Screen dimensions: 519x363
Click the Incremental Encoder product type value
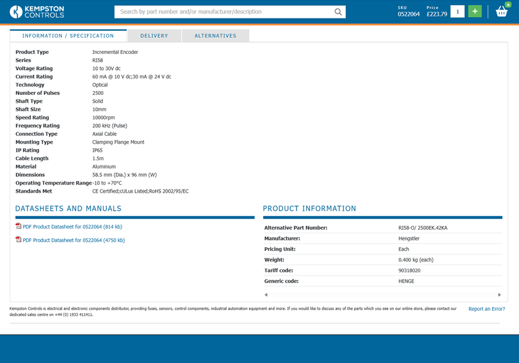coord(115,52)
